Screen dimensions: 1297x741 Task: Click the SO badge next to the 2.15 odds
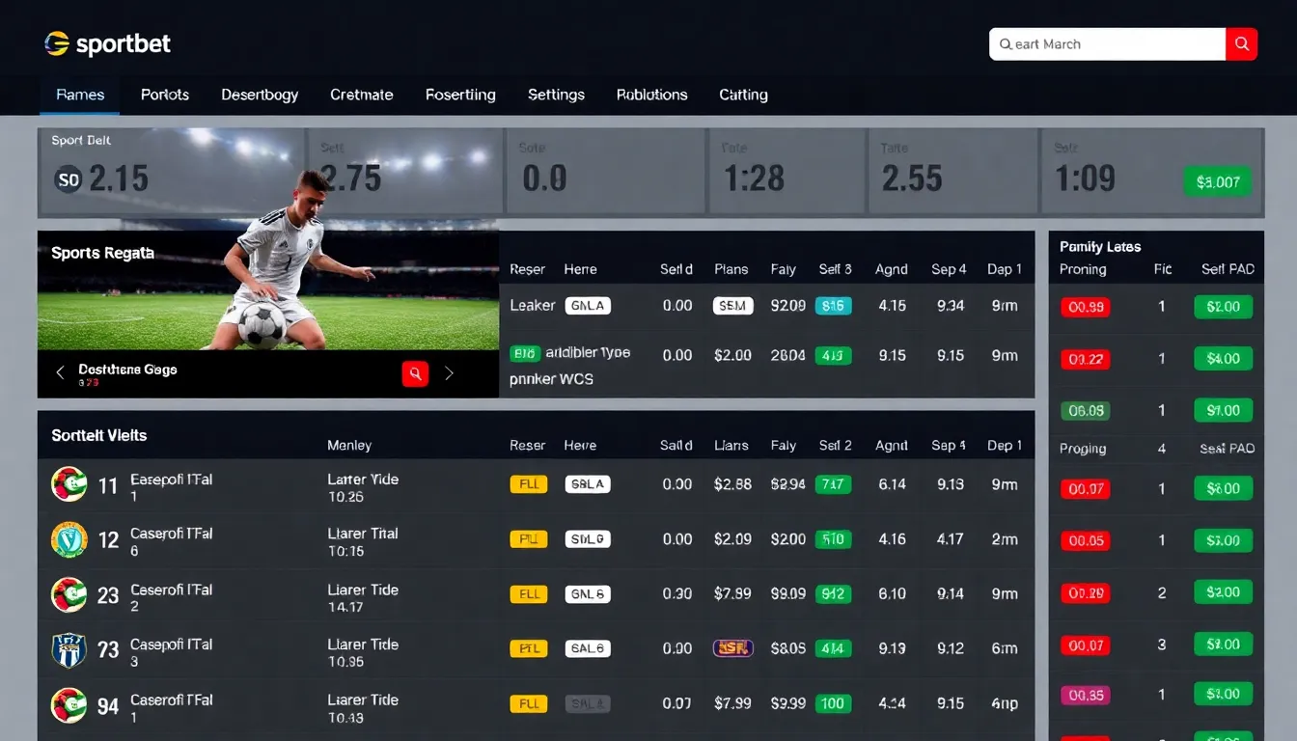point(67,179)
